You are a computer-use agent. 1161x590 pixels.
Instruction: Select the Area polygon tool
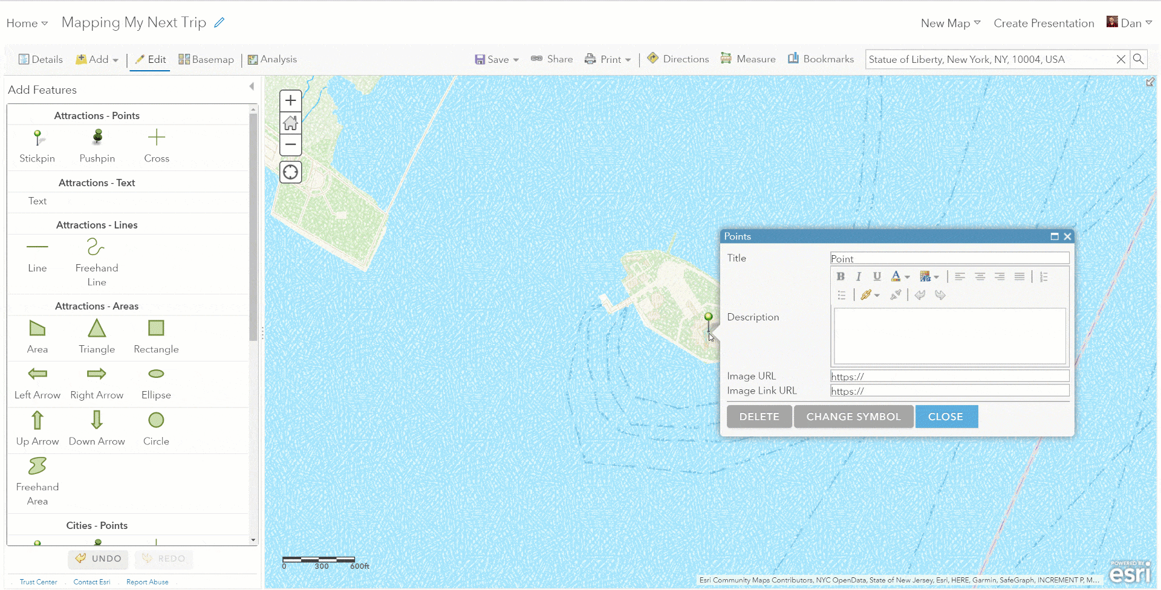tap(37, 337)
